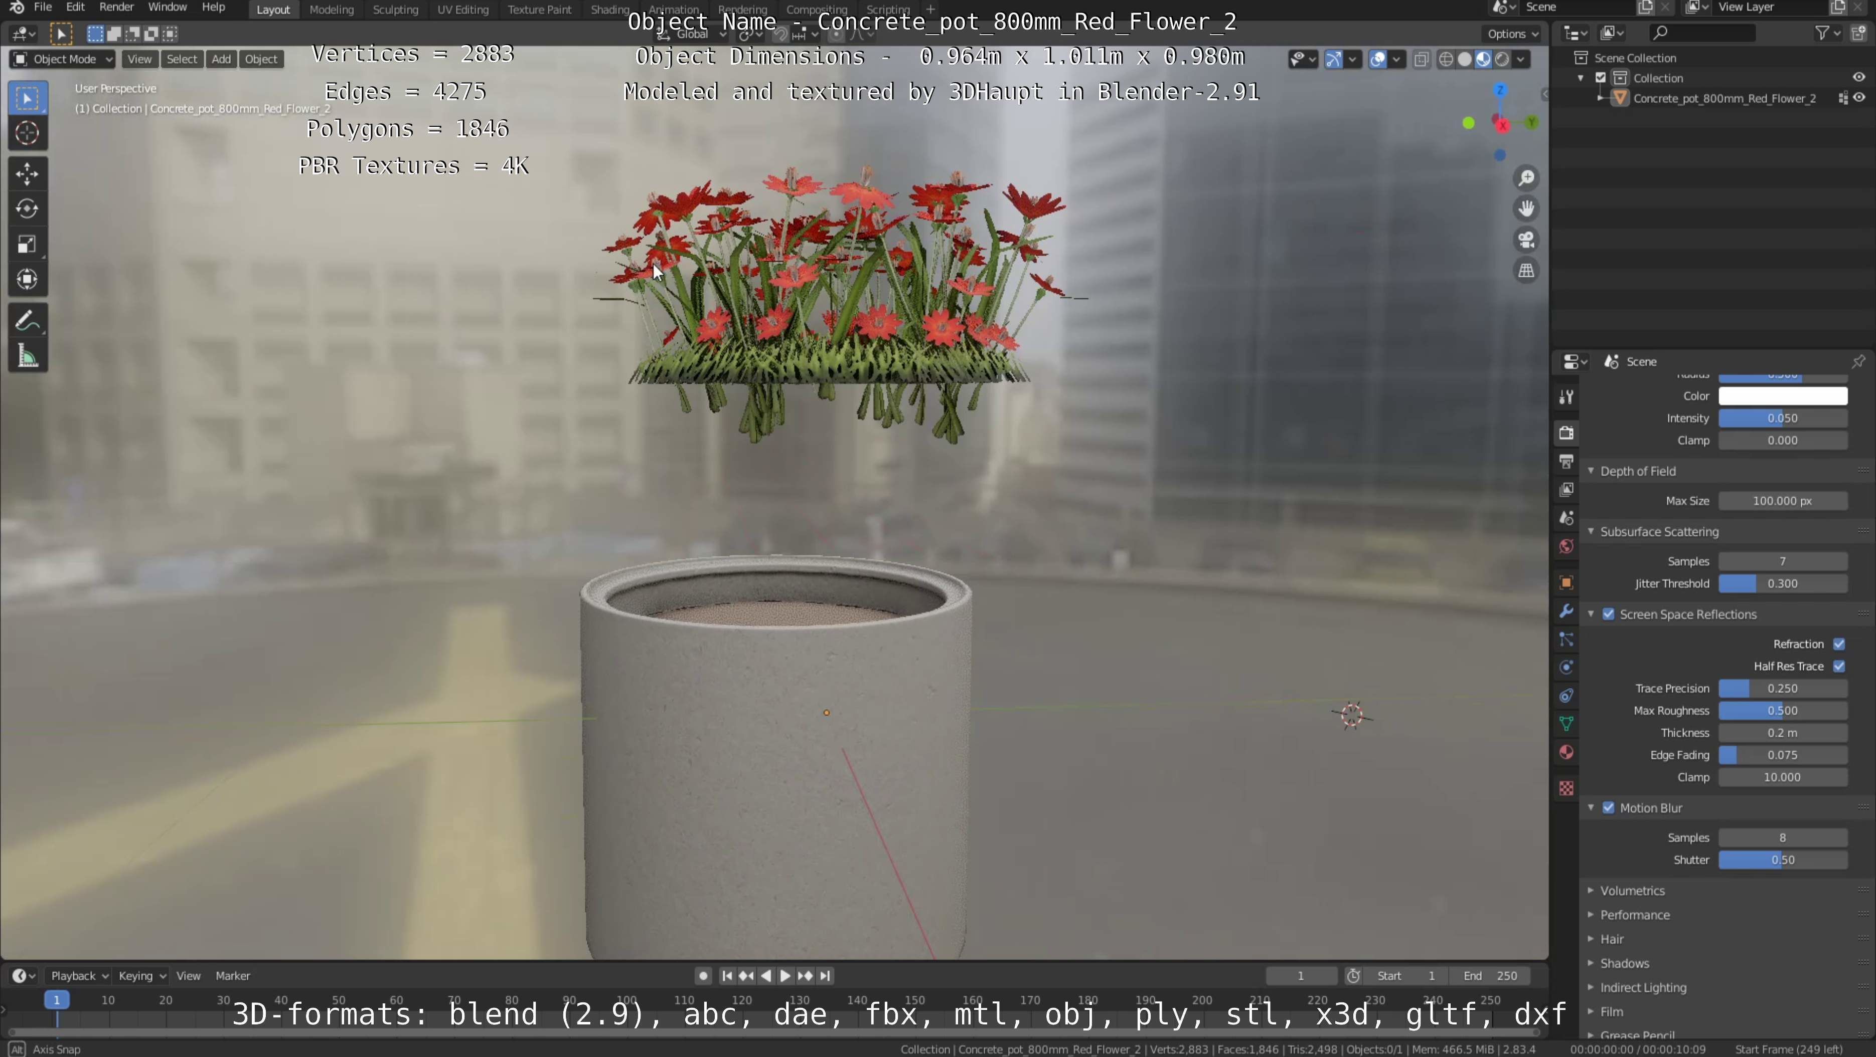Open the Scene properties tab
Image resolution: width=1876 pixels, height=1057 pixels.
click(1567, 518)
